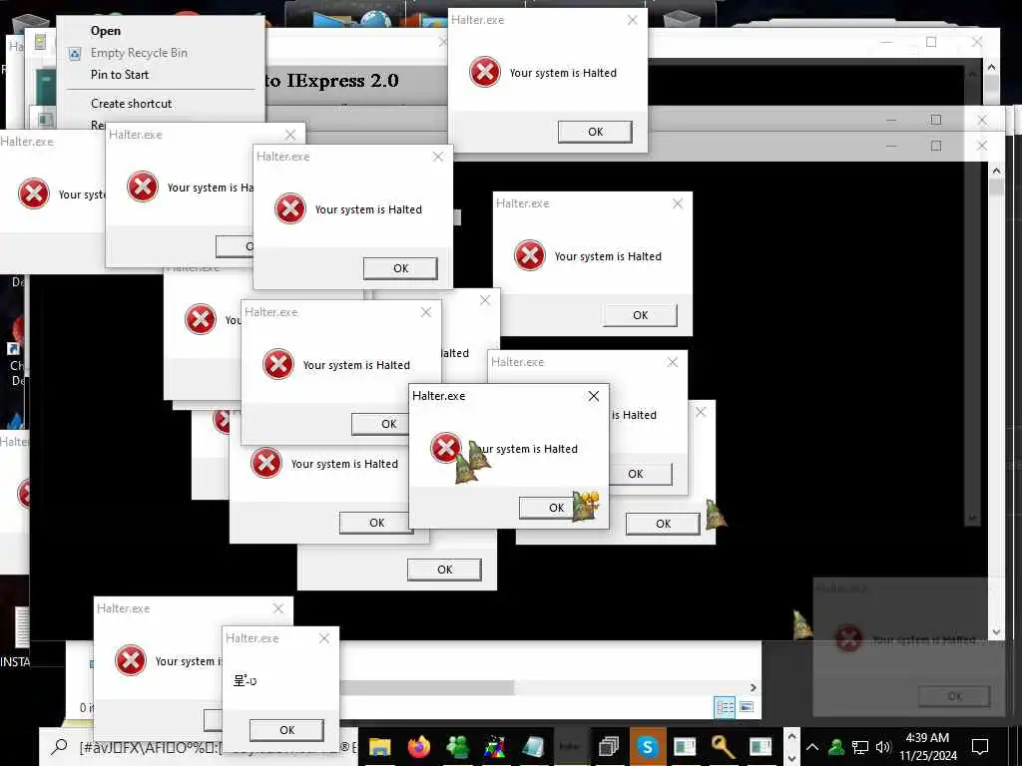Click the stacked windows taskbar icon
The height and width of the screenshot is (766, 1022).
point(609,746)
